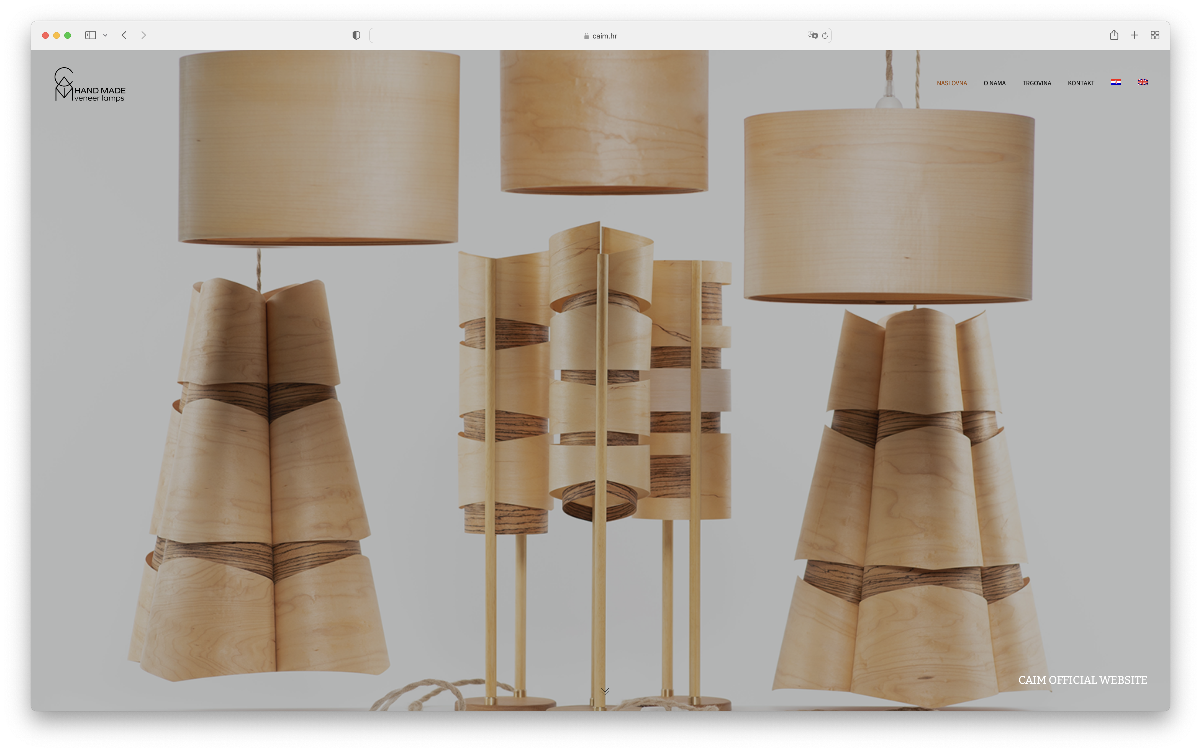Switch to English using the UK flag
The width and height of the screenshot is (1201, 752).
coord(1143,82)
